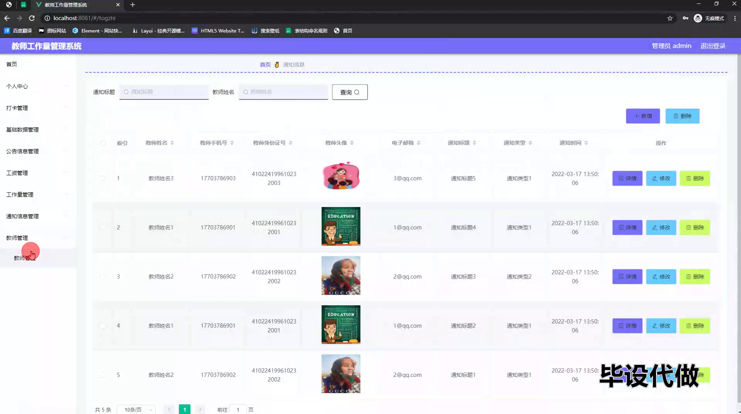Expand 个人中心 sidebar menu

38,86
